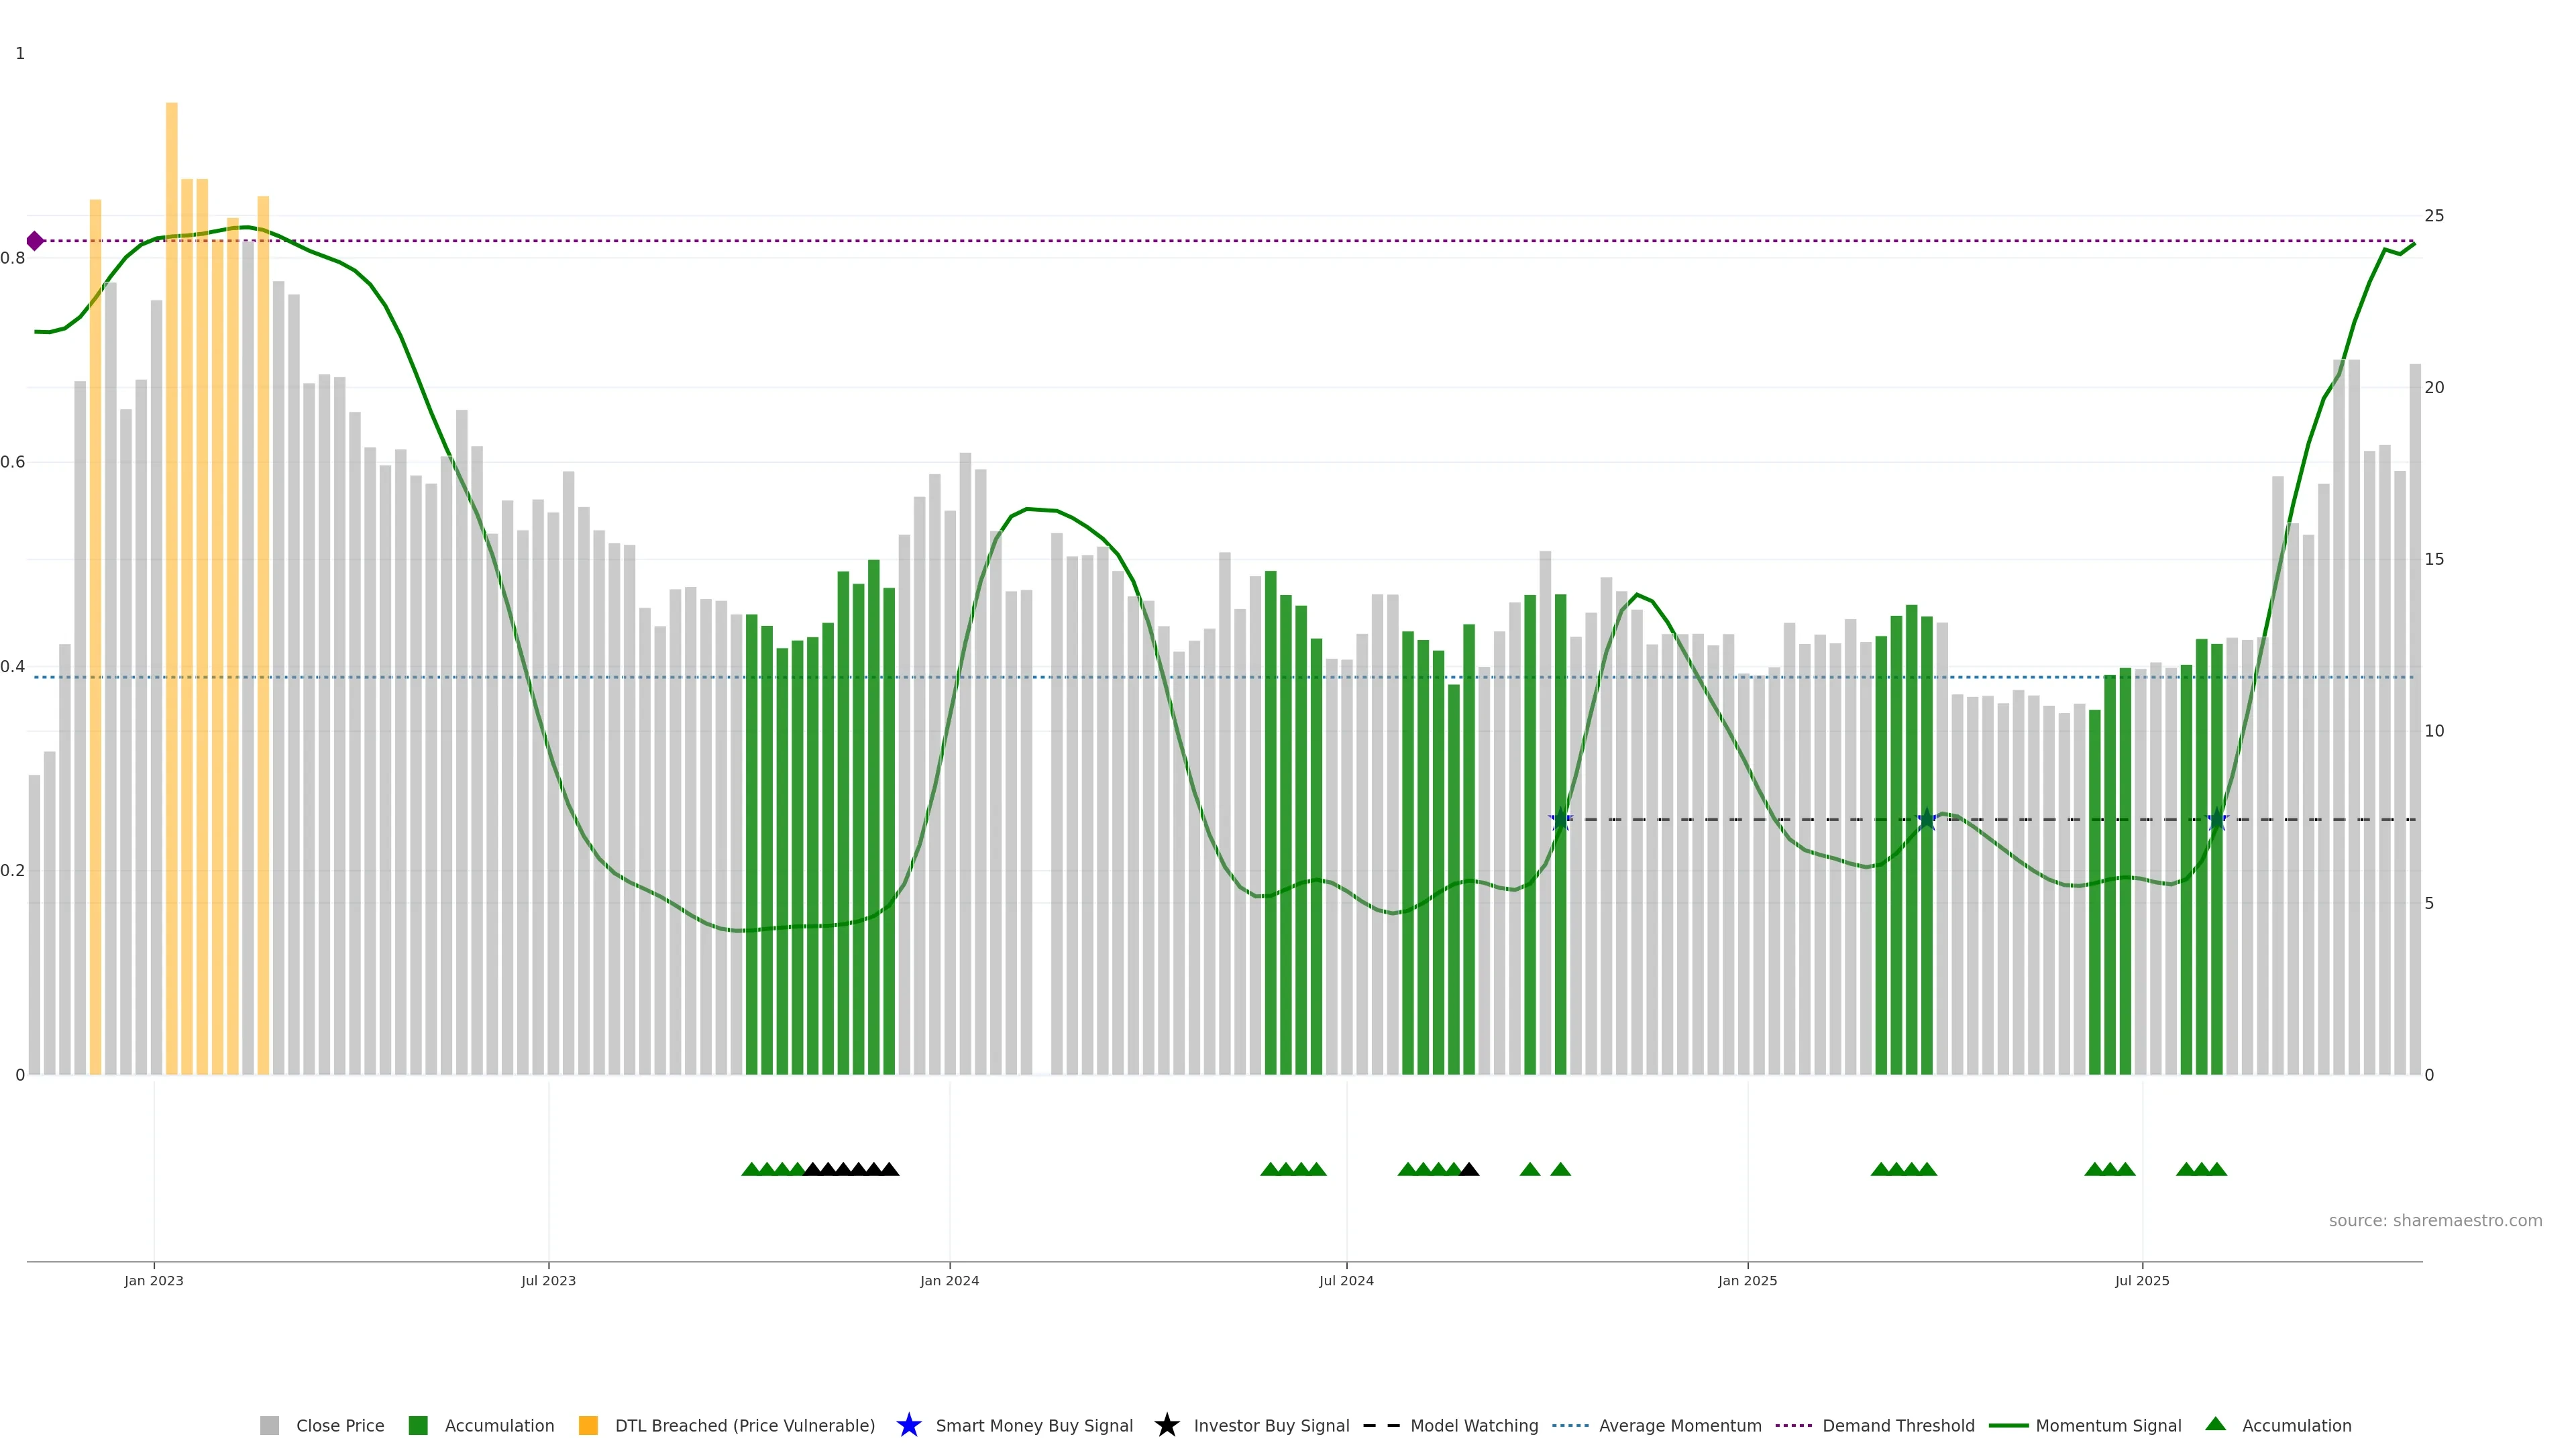
Task: Click the Jan 2024 axis label
Action: (949, 1281)
